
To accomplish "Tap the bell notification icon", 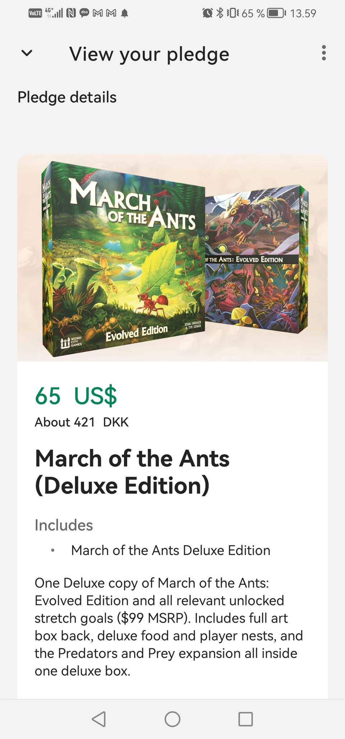I will click(x=125, y=13).
